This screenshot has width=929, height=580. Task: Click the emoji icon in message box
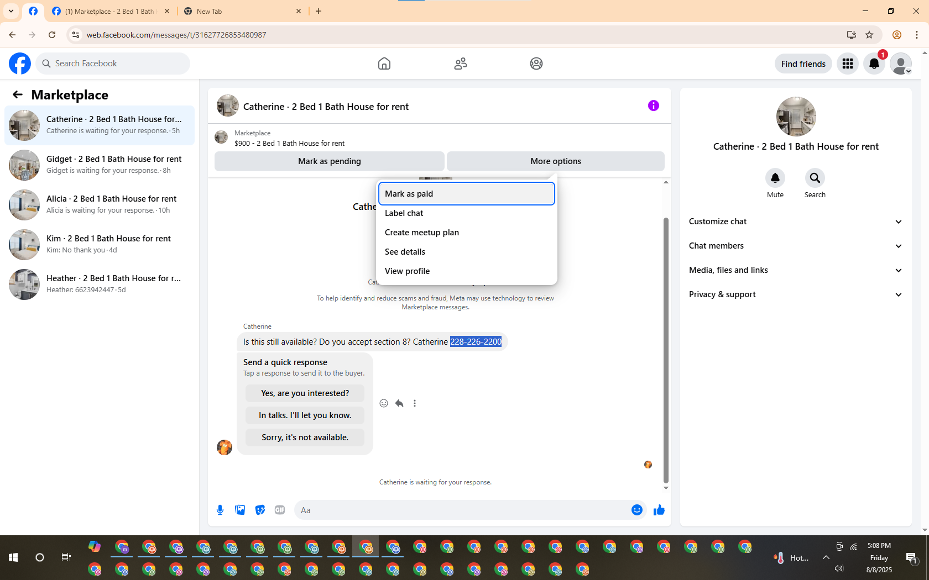[637, 510]
